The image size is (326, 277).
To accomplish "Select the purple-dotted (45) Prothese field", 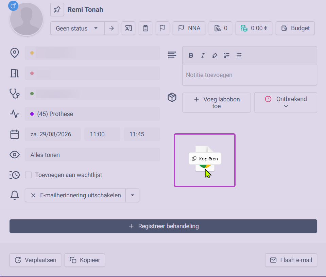I will [x=92, y=114].
